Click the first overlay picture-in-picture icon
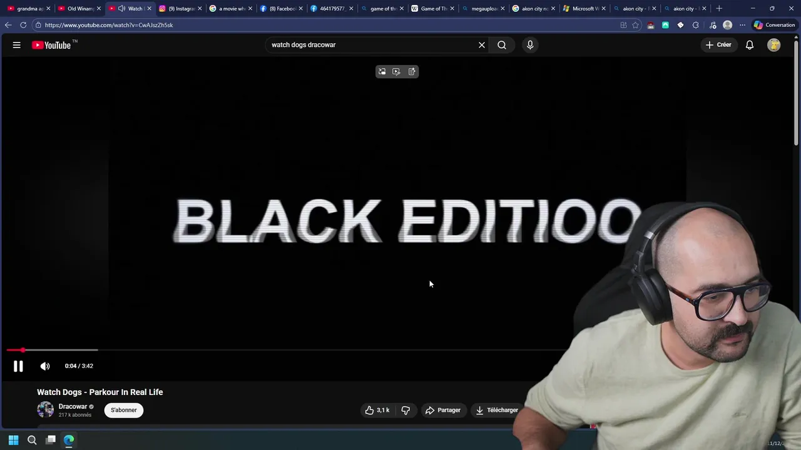The image size is (801, 450). pyautogui.click(x=382, y=72)
